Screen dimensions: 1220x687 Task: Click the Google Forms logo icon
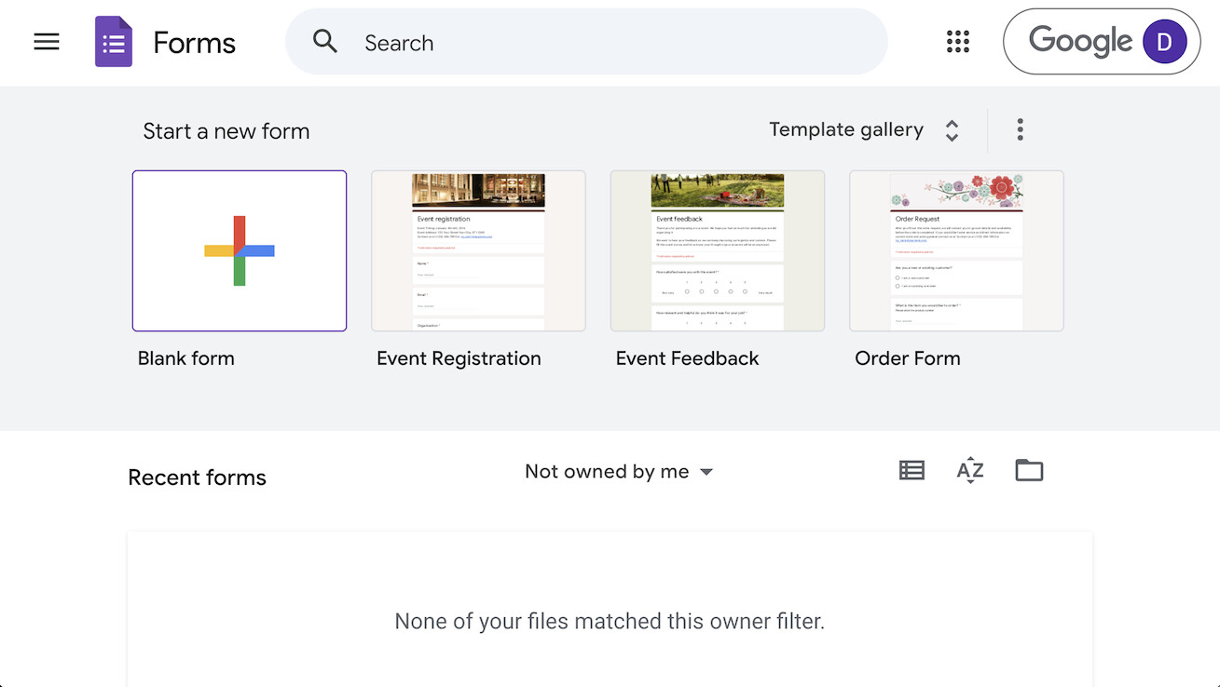[x=113, y=41]
